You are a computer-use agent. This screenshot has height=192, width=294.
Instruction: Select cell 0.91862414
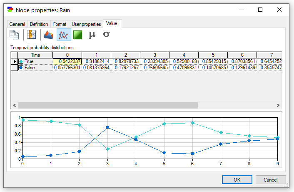(96, 61)
